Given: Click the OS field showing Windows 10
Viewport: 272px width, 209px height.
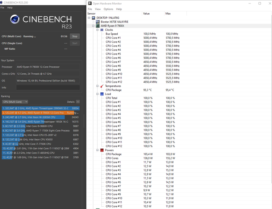Looking at the screenshot, I should pyautogui.click(x=48, y=81).
